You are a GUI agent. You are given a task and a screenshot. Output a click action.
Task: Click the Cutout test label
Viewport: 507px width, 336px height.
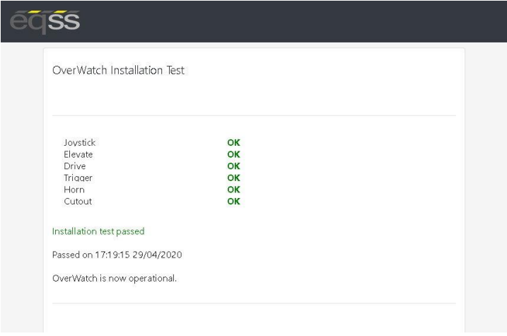click(78, 201)
